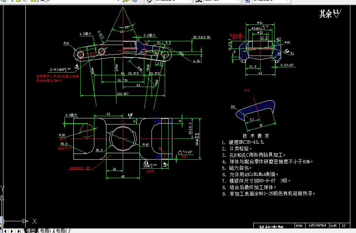This screenshot has width=356, height=233.
Task: Click the Dimension Style icon beside ISO-25
Action: [x=198, y=2]
